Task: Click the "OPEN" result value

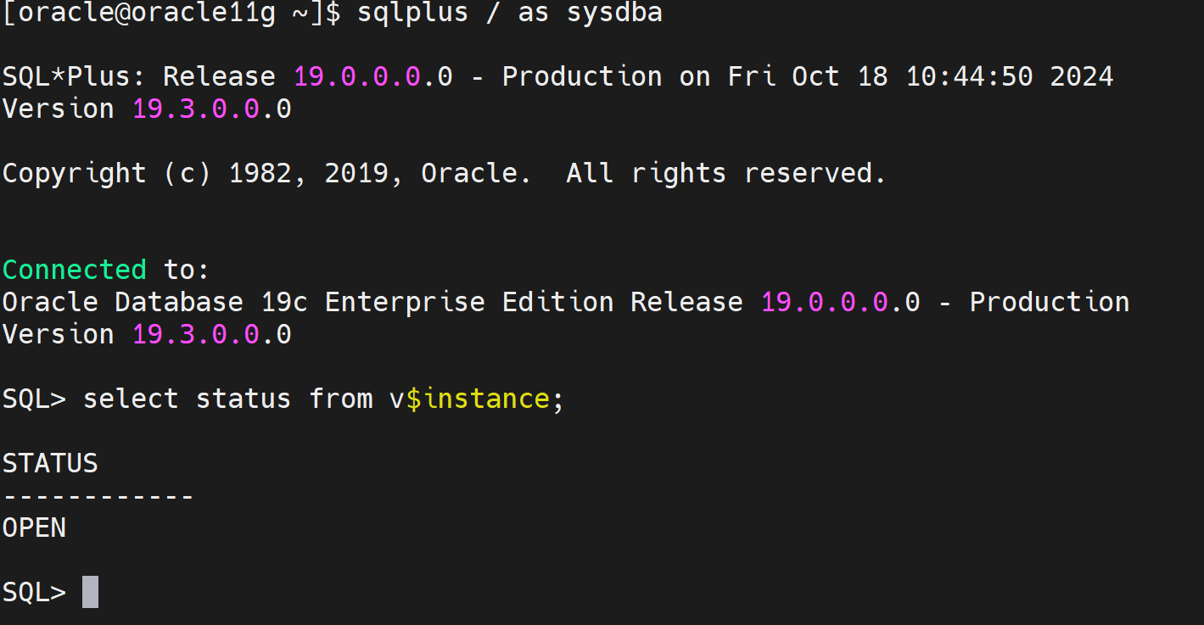Action: 34,527
